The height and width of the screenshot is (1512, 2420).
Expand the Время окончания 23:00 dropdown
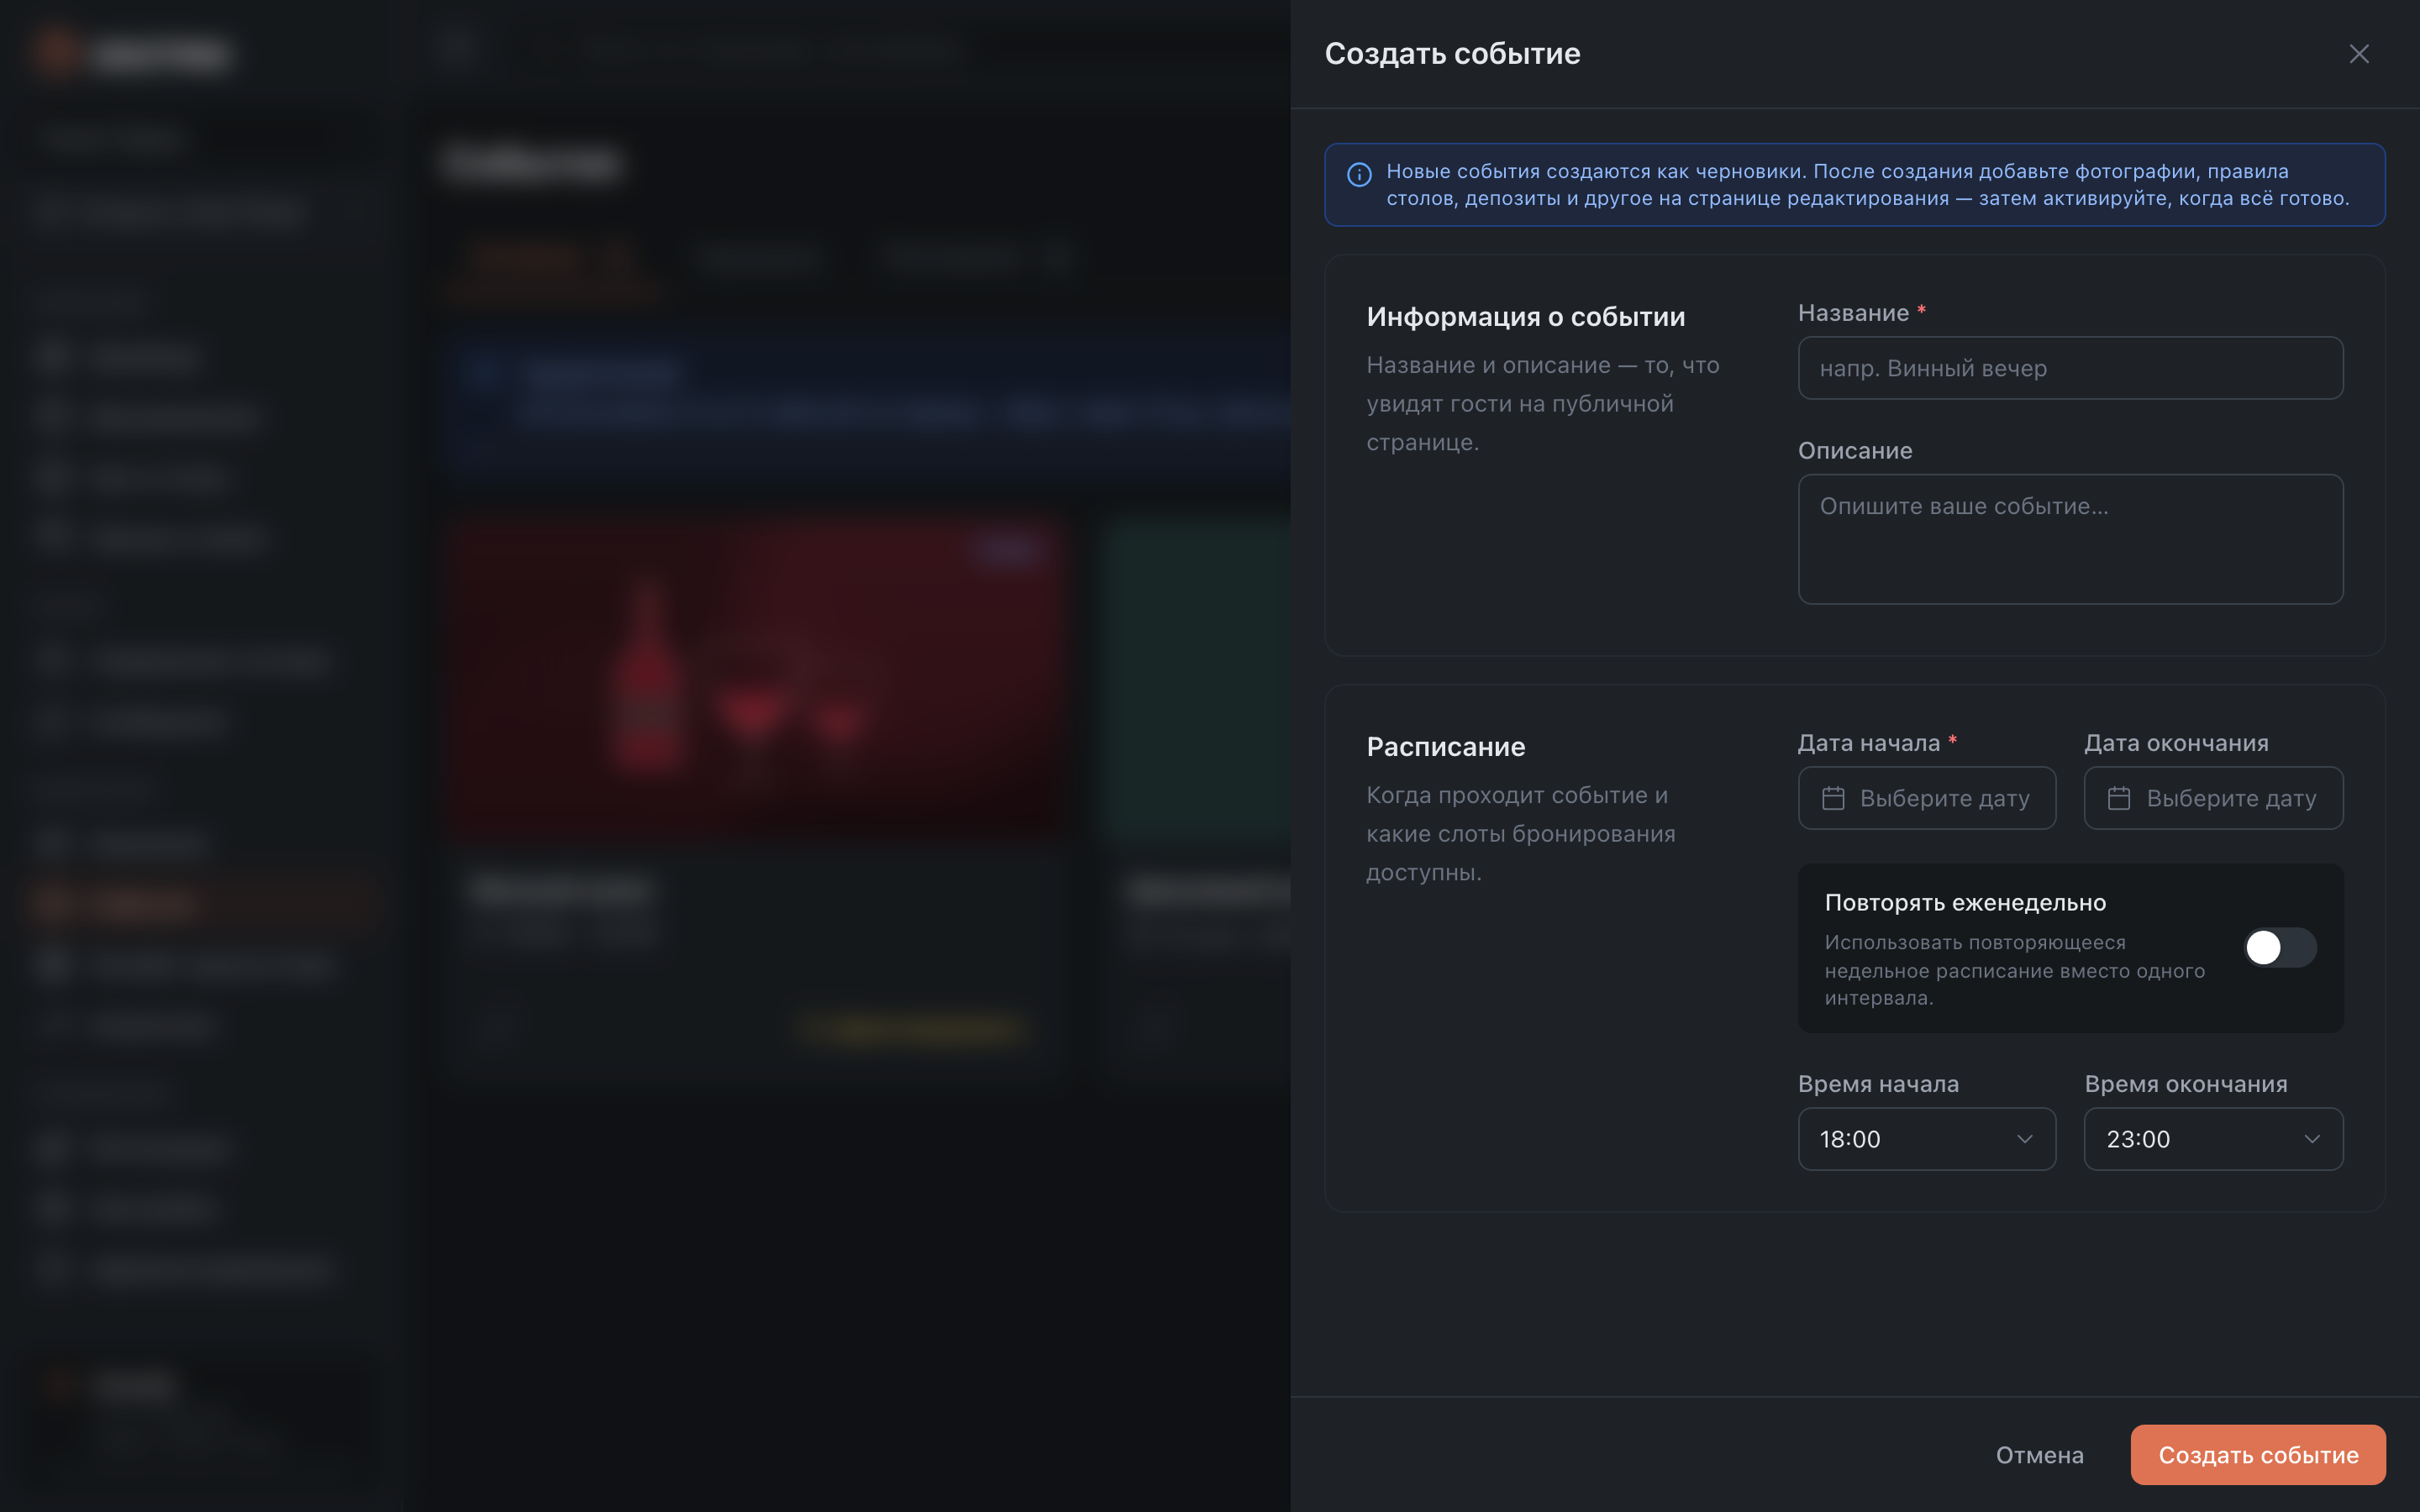pyautogui.click(x=2213, y=1139)
